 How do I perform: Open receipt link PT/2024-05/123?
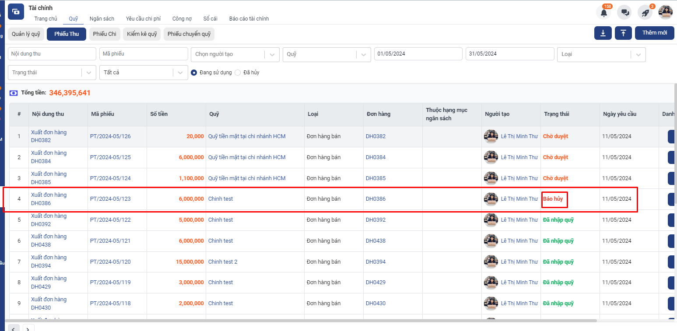pyautogui.click(x=110, y=199)
